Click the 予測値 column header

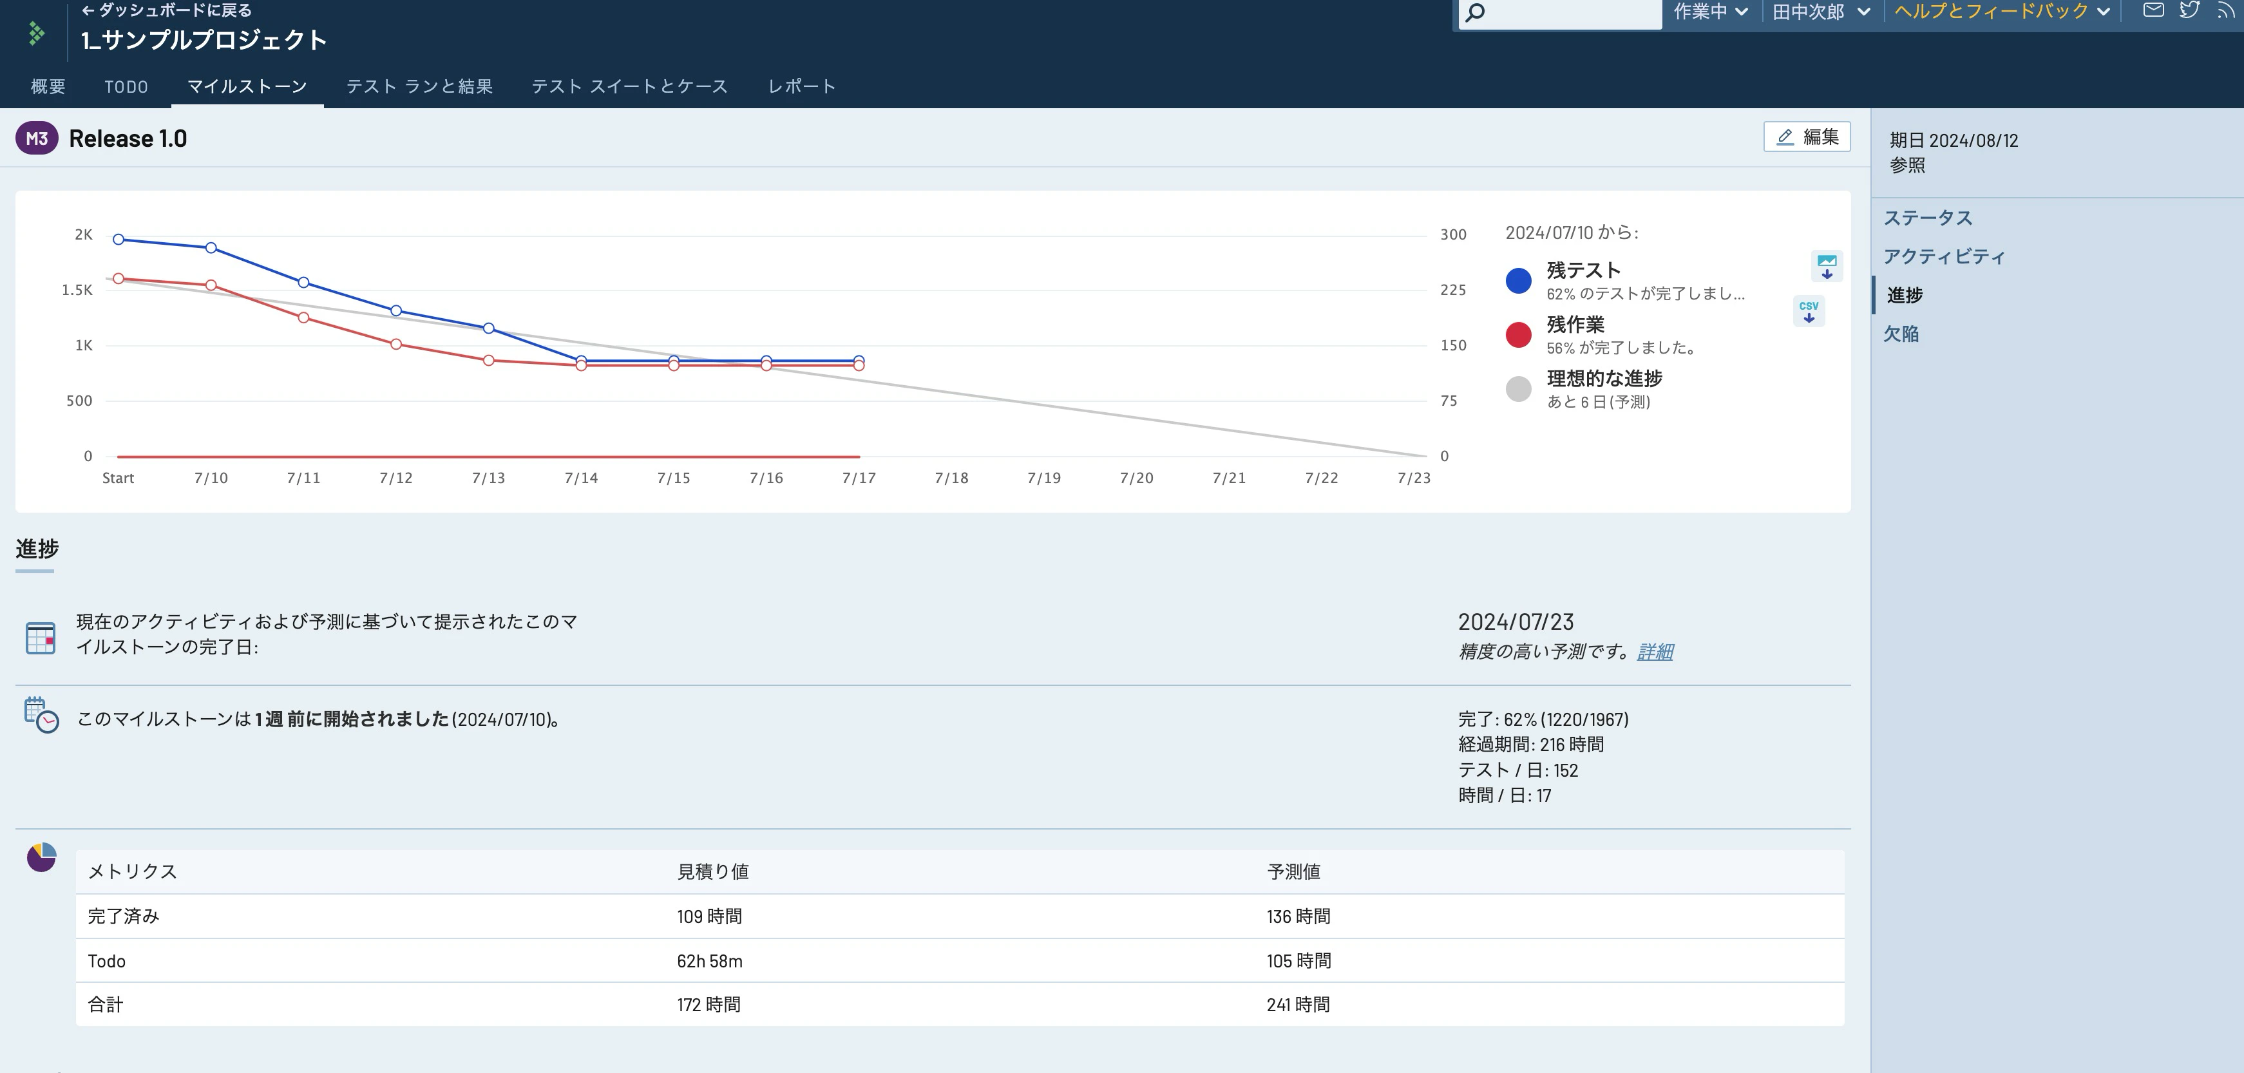click(x=1293, y=872)
